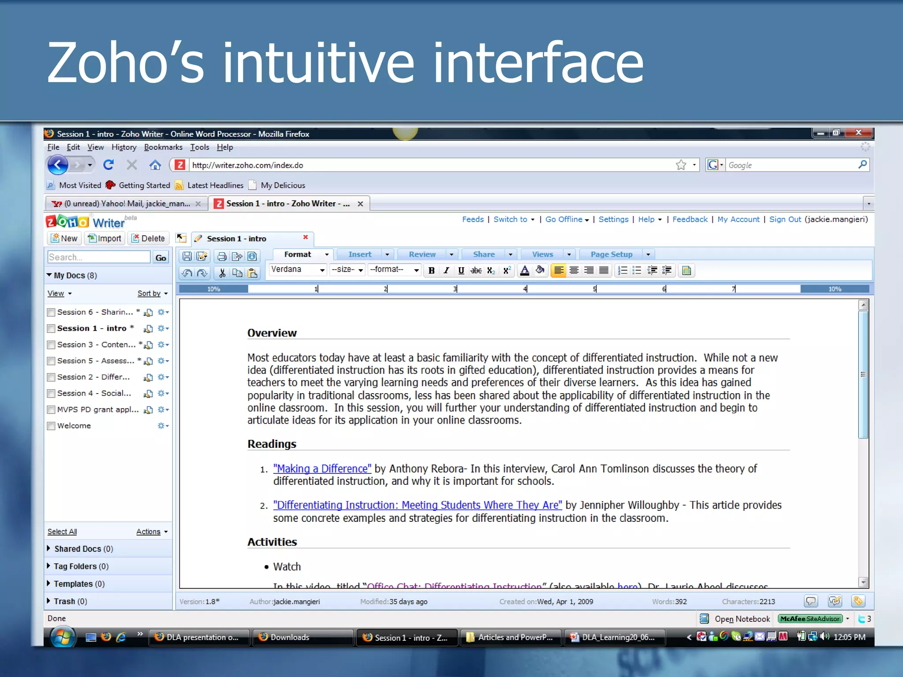Apply subscript formatting

(x=491, y=271)
